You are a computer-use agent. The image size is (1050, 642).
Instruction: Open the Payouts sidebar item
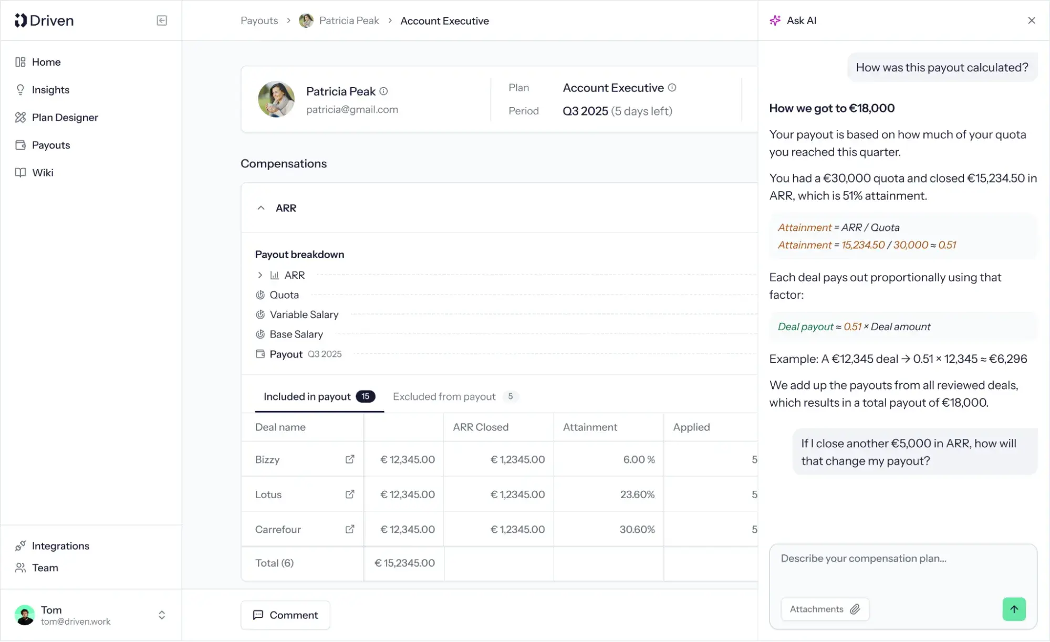click(50, 145)
